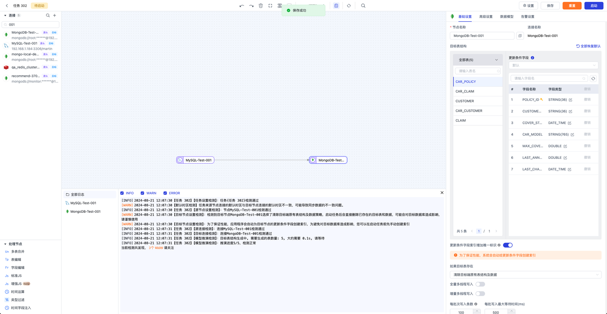
Task: Click the 请输入字段名 search field
Action: [x=549, y=78]
